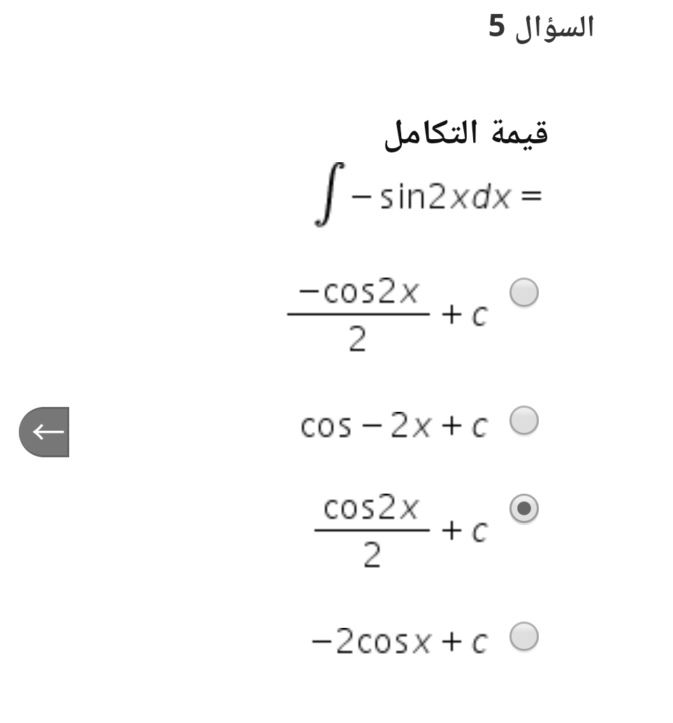Click the −cos2x numerator in the first option
This screenshot has height=723, width=673.
click(x=359, y=292)
